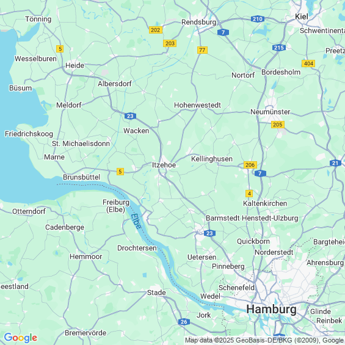Screen dimensions: 345x345
Task: Click the yellow 202 road shield
Action: (156, 30)
